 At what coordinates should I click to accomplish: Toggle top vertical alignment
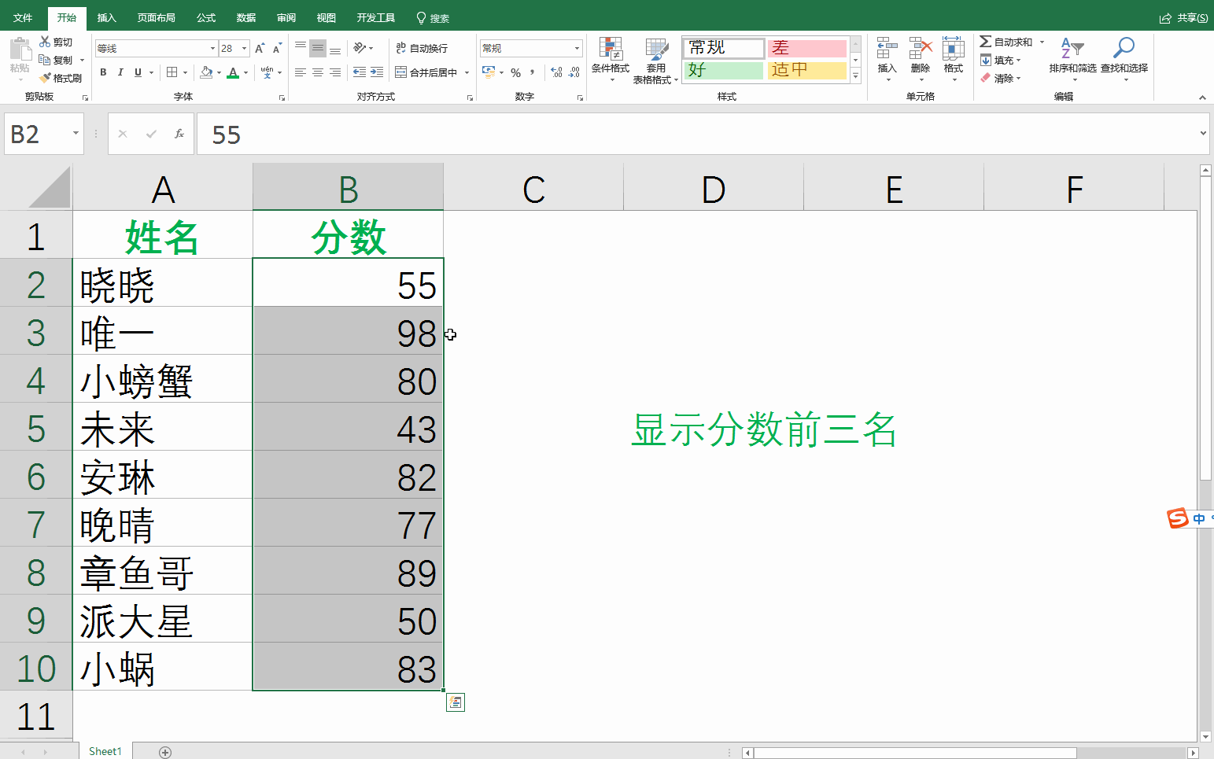pos(301,48)
